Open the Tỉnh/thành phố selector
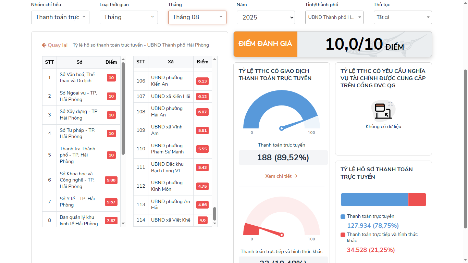 click(334, 17)
